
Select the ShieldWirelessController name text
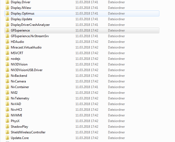28,132
